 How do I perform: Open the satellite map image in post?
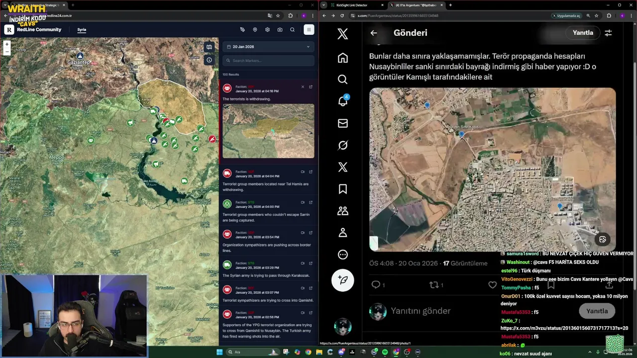492,170
